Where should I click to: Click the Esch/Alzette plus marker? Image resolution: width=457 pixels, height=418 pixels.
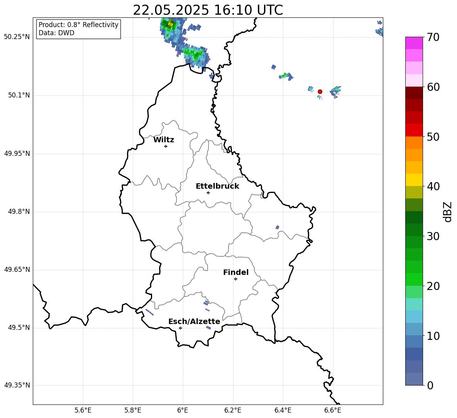[180, 328]
